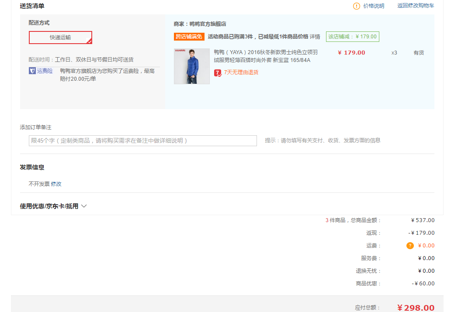The image size is (451, 312).
Task: Expand 使用优惠/京东卡/抵用 section
Action: click(53, 206)
